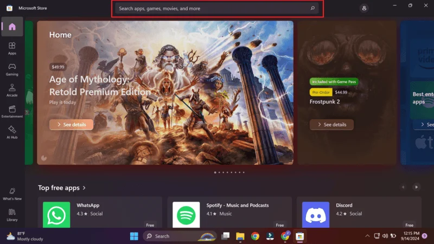
Task: Open the Discord app card
Action: coord(359,213)
